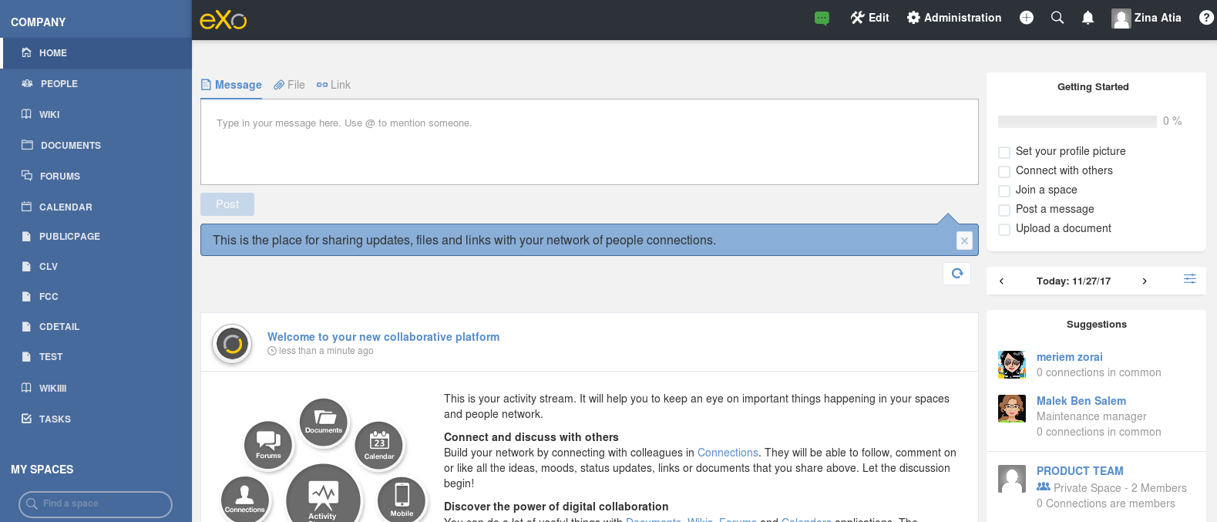Open PUBLICPAGE in the sidebar

(x=96, y=237)
